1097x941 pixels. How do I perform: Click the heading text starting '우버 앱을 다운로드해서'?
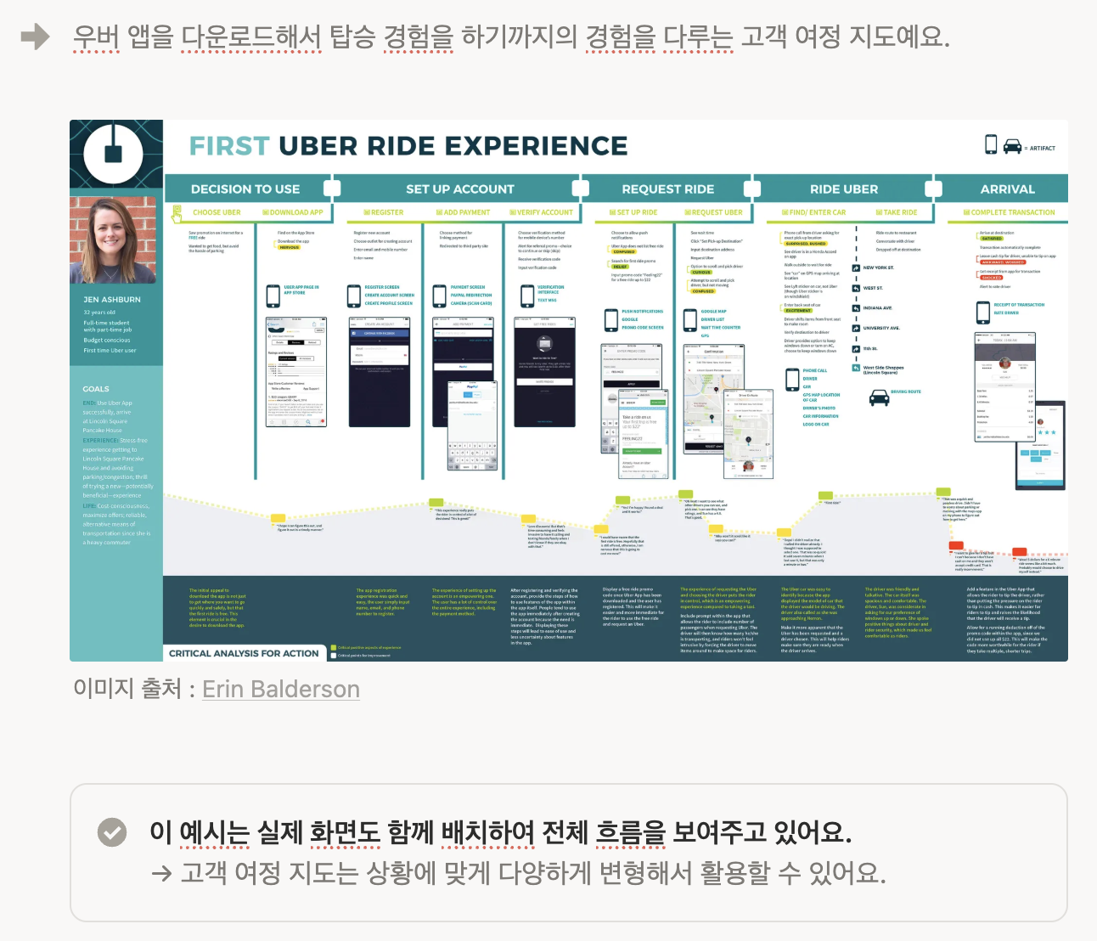click(511, 37)
